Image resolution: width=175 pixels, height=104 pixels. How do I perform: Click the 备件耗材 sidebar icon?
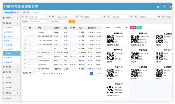point(4,83)
